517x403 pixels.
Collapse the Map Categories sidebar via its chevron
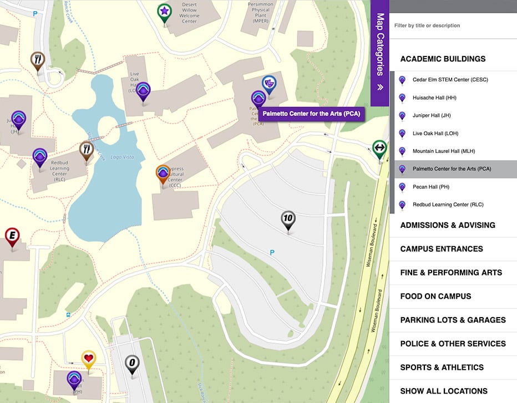click(x=380, y=87)
